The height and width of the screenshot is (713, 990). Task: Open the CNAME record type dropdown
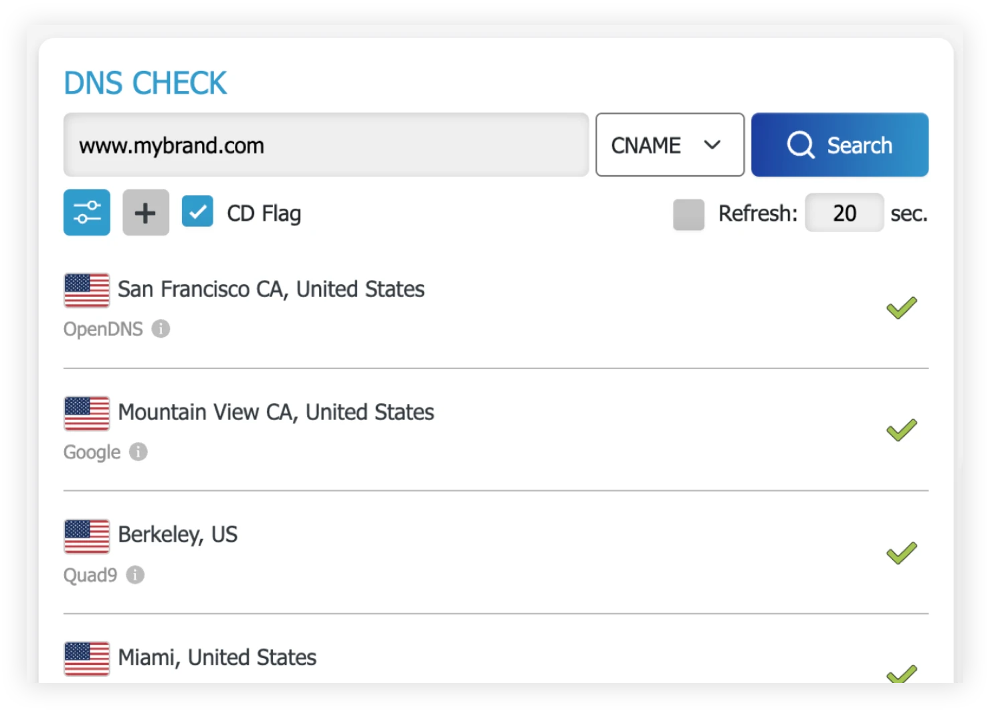(x=670, y=144)
